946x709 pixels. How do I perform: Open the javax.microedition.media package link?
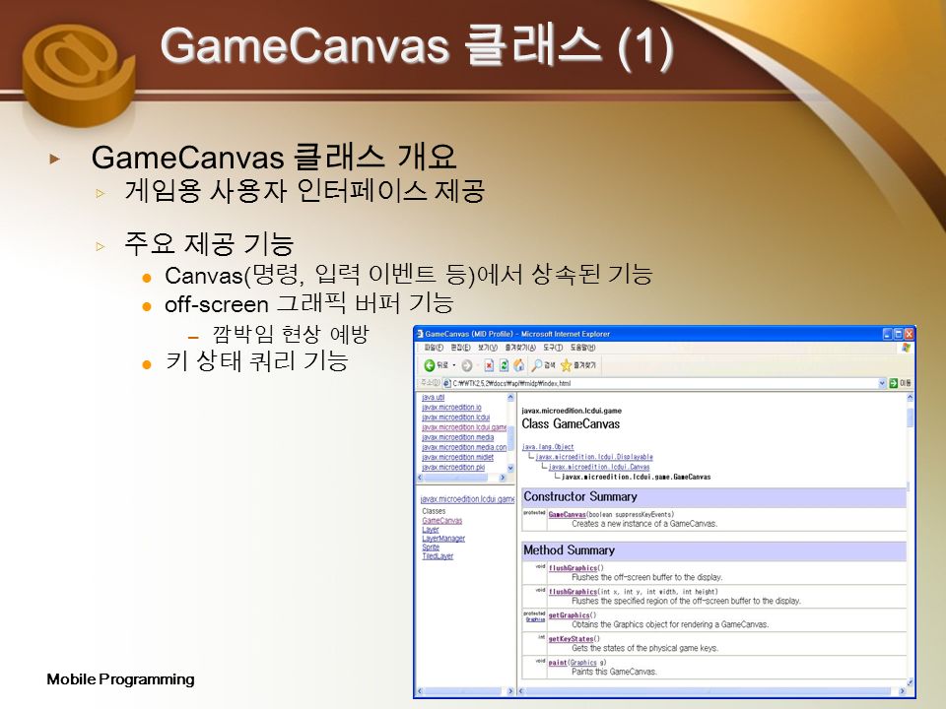click(457, 437)
